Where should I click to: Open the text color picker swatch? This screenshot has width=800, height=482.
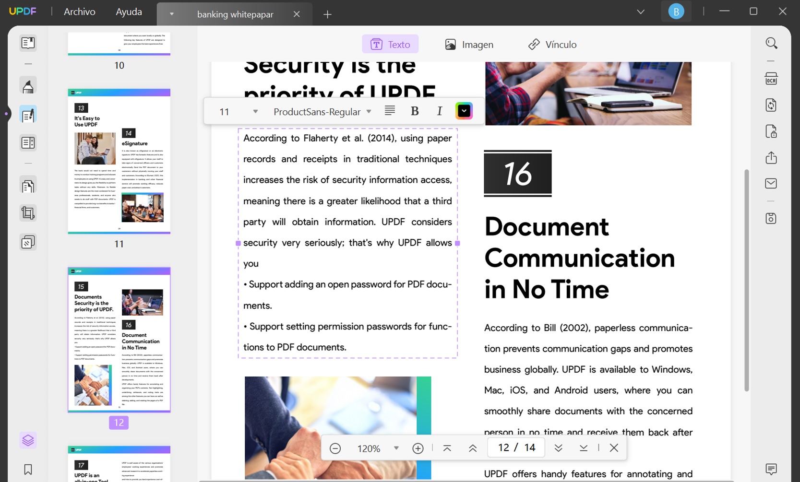(464, 111)
